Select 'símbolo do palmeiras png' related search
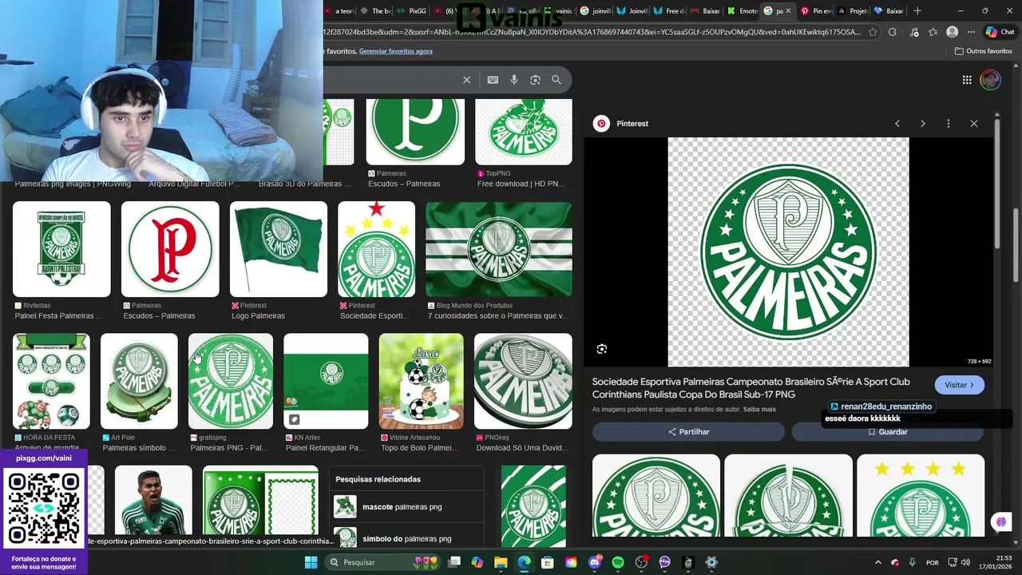1022x575 pixels. click(406, 539)
